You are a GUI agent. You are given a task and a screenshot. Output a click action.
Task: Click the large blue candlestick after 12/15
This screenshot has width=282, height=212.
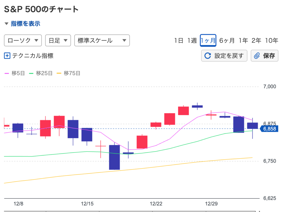114,157
